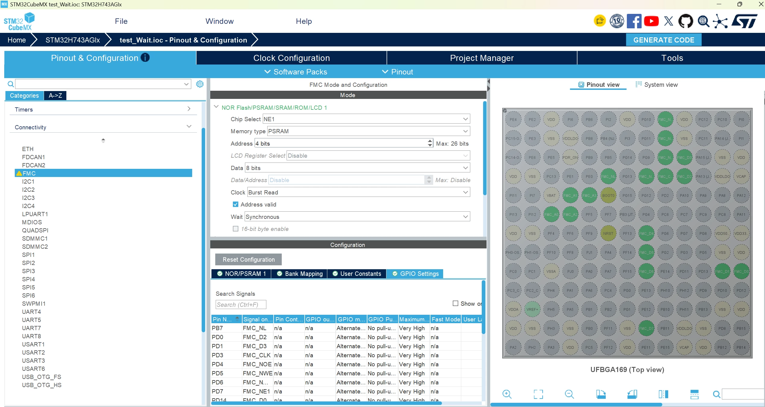
Task: Toggle the 16-bit byte enable checkbox
Action: pos(236,229)
